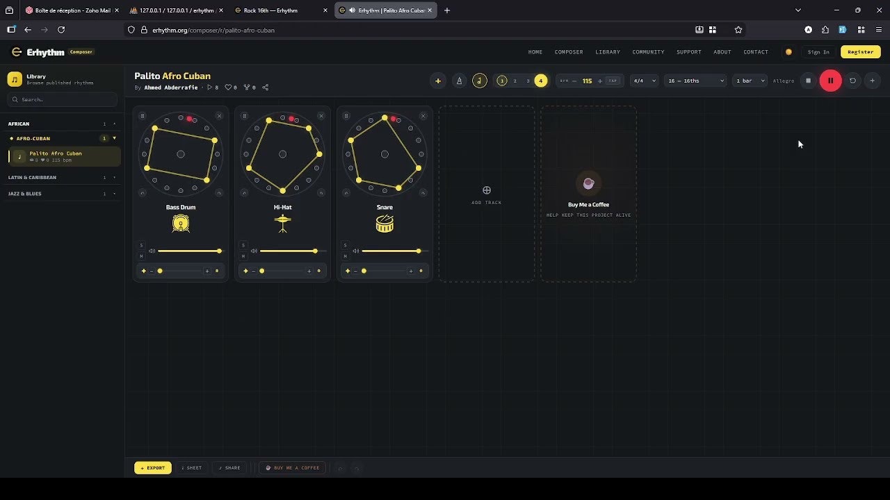Decrease BPM with the minus button
Viewport: 890px width, 500px height.
[x=574, y=81]
